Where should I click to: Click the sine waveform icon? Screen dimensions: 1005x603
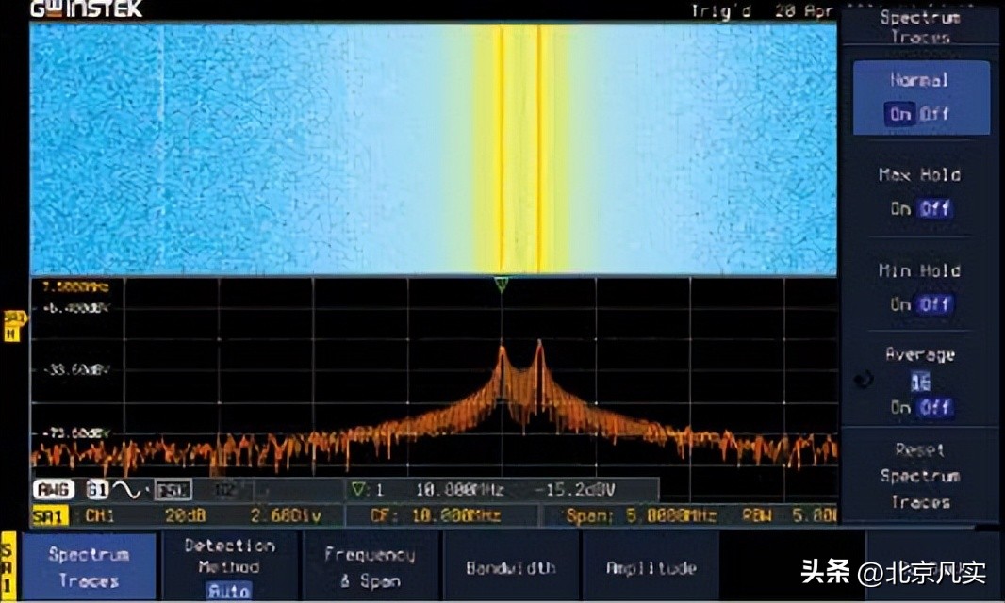pos(124,490)
